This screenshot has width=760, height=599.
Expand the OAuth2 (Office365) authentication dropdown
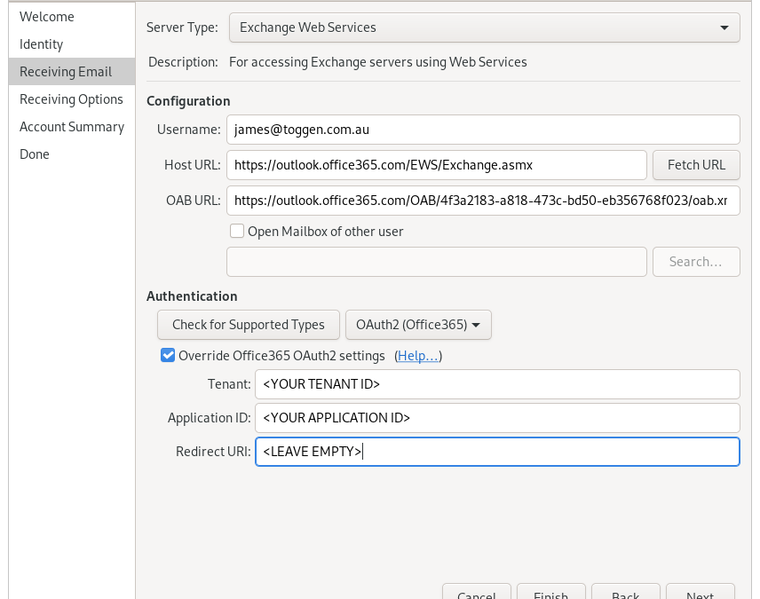418,325
